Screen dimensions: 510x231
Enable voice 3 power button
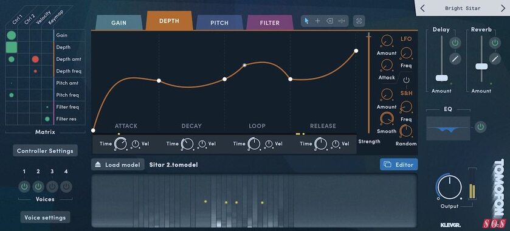[52, 187]
